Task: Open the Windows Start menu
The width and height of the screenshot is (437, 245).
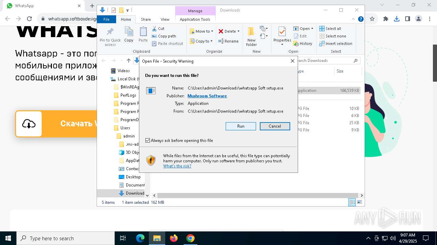Action: 8,238
